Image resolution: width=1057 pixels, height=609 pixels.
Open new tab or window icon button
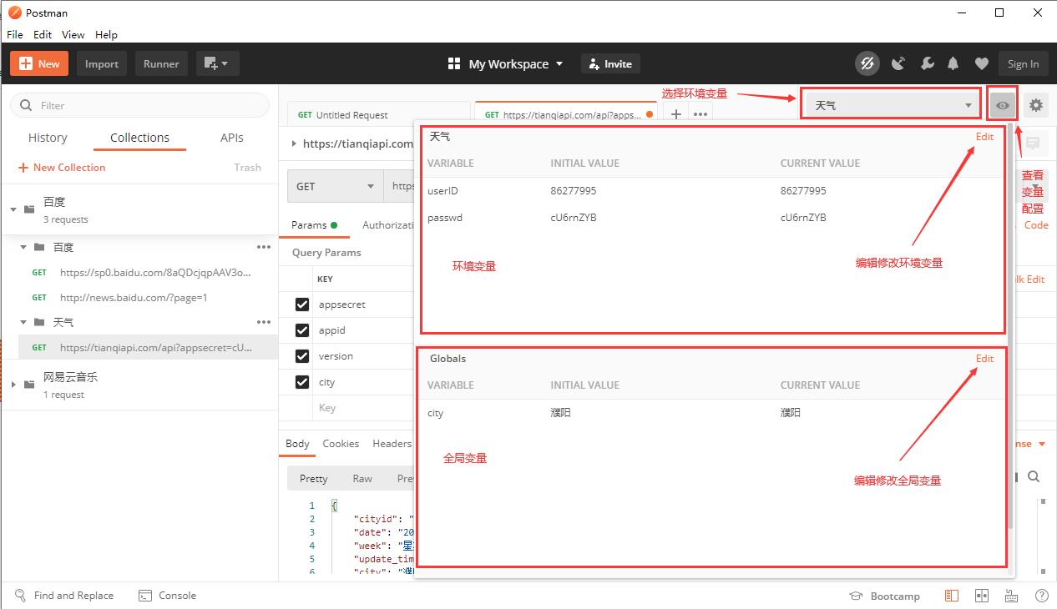pyautogui.click(x=217, y=63)
